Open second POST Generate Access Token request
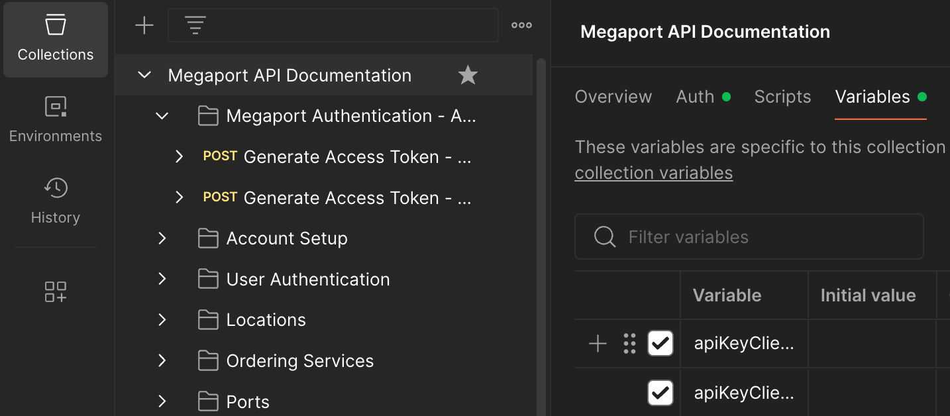This screenshot has height=416, width=950. (x=337, y=197)
